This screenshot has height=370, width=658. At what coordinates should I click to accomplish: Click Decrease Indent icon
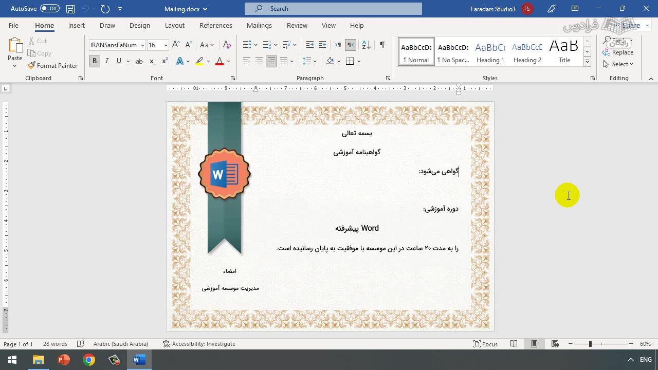[x=310, y=45]
